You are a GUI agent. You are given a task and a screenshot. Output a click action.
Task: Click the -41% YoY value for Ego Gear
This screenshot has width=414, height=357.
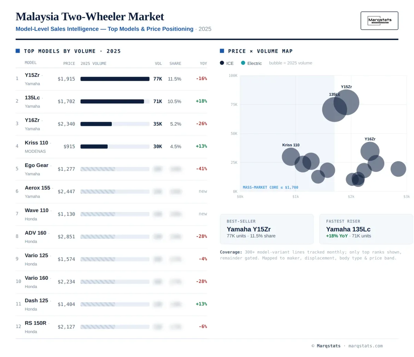201,169
